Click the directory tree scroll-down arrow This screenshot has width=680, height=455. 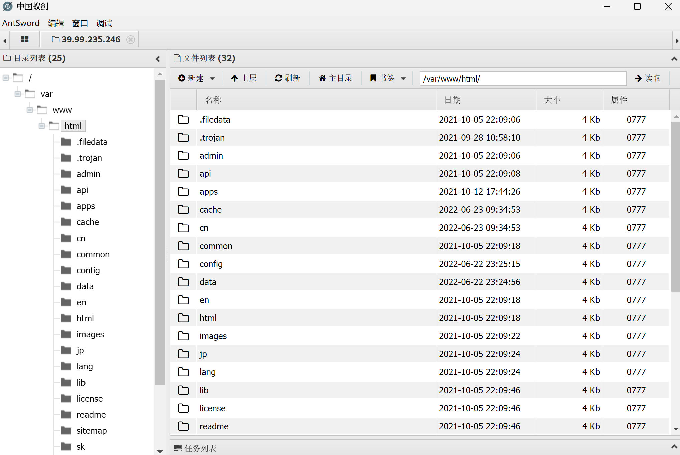pos(160,451)
